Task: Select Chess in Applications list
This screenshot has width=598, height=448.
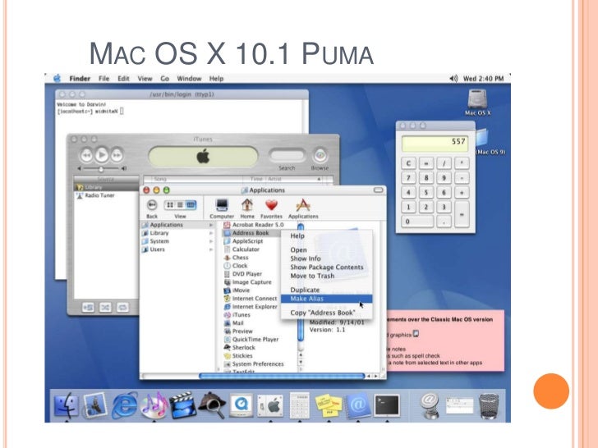Action: click(x=236, y=258)
